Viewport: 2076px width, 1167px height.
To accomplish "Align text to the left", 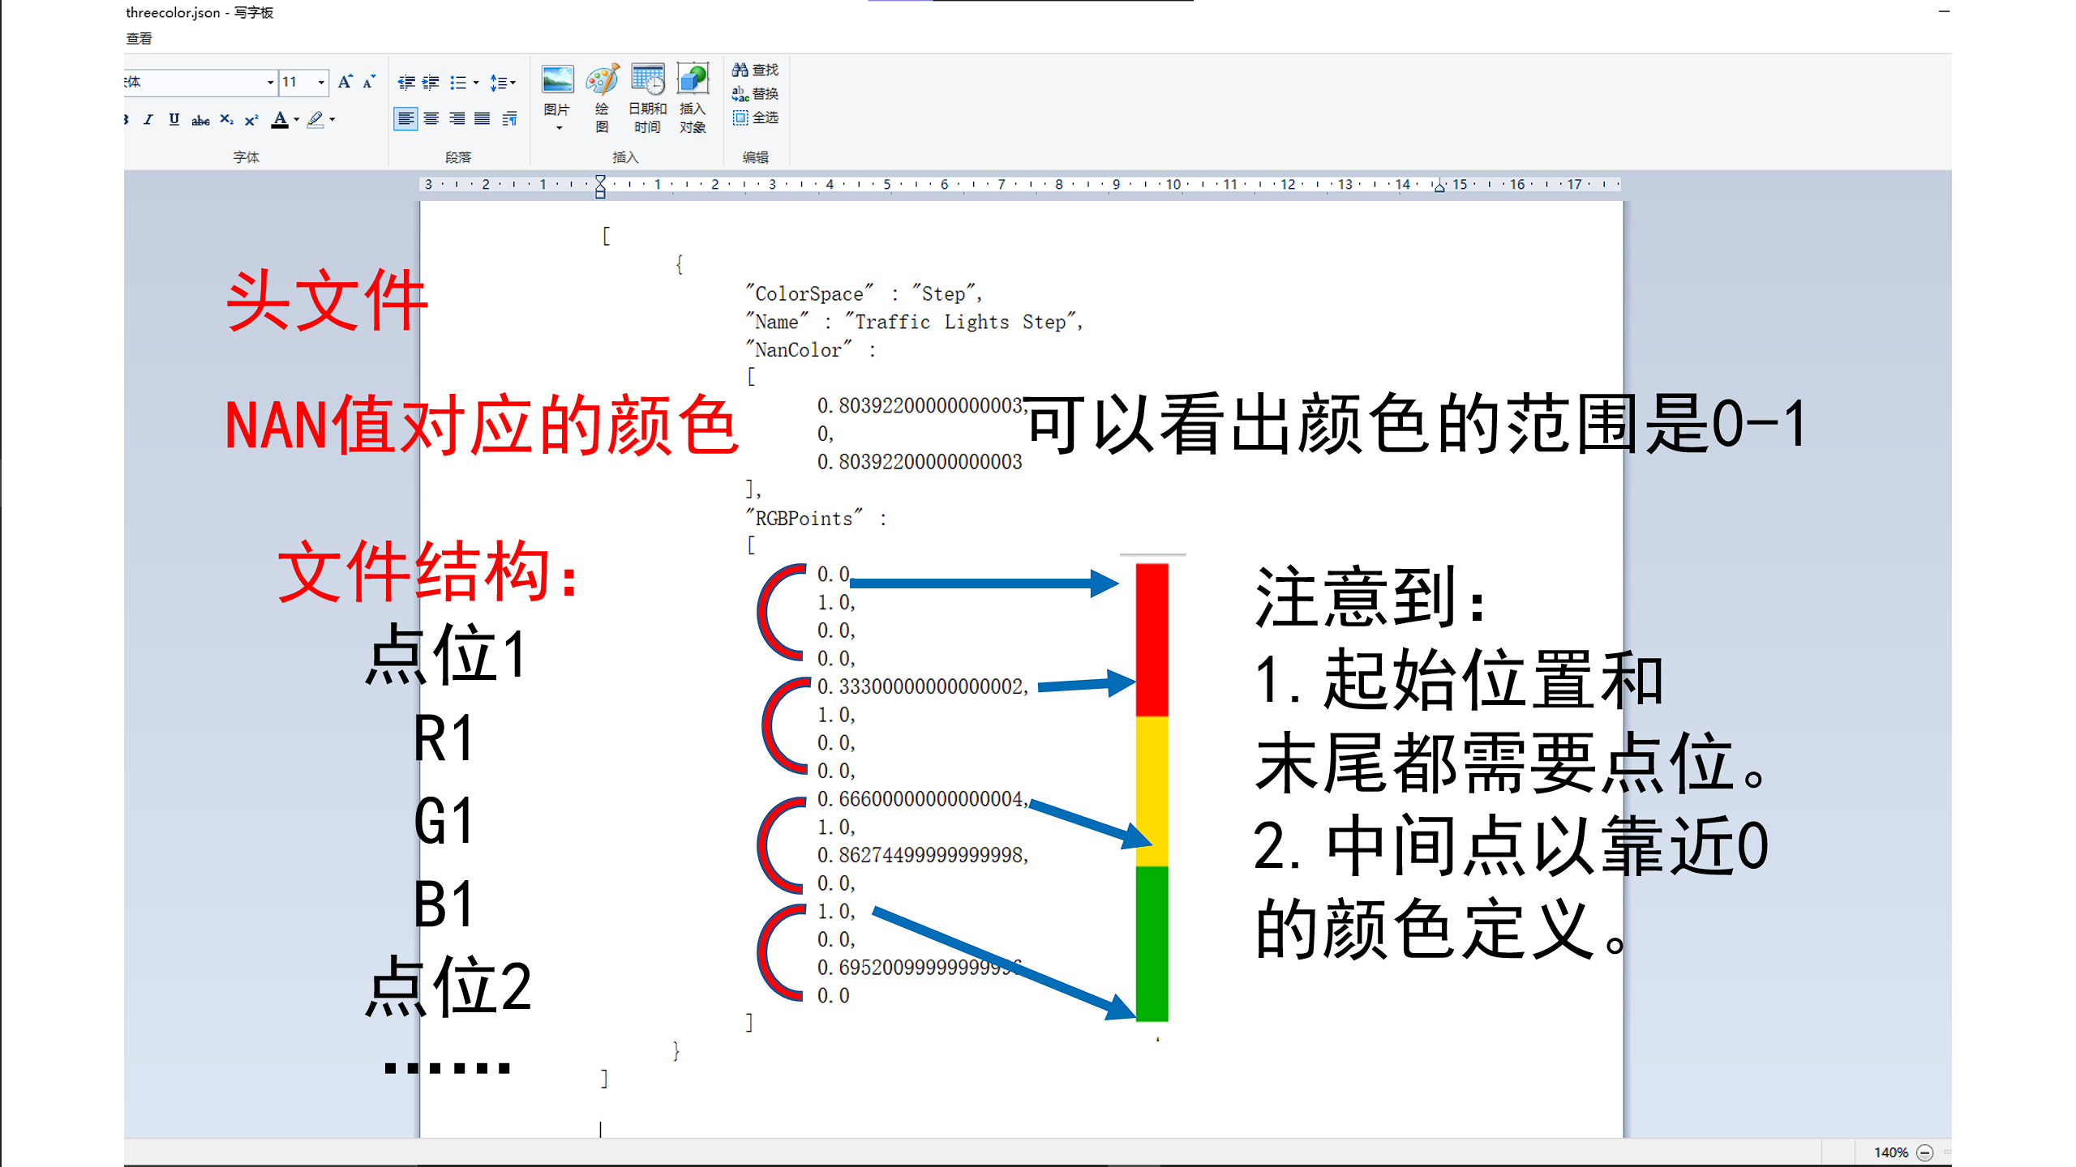I will pyautogui.click(x=405, y=119).
